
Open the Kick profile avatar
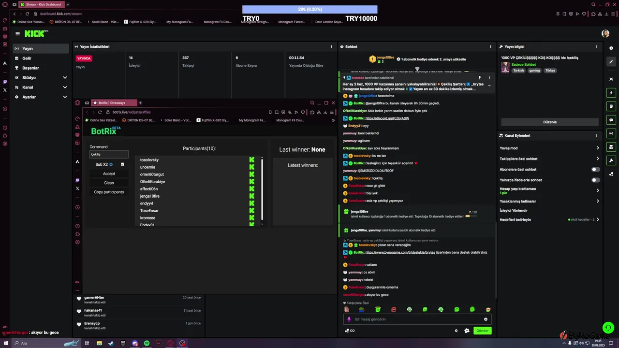pos(605,33)
